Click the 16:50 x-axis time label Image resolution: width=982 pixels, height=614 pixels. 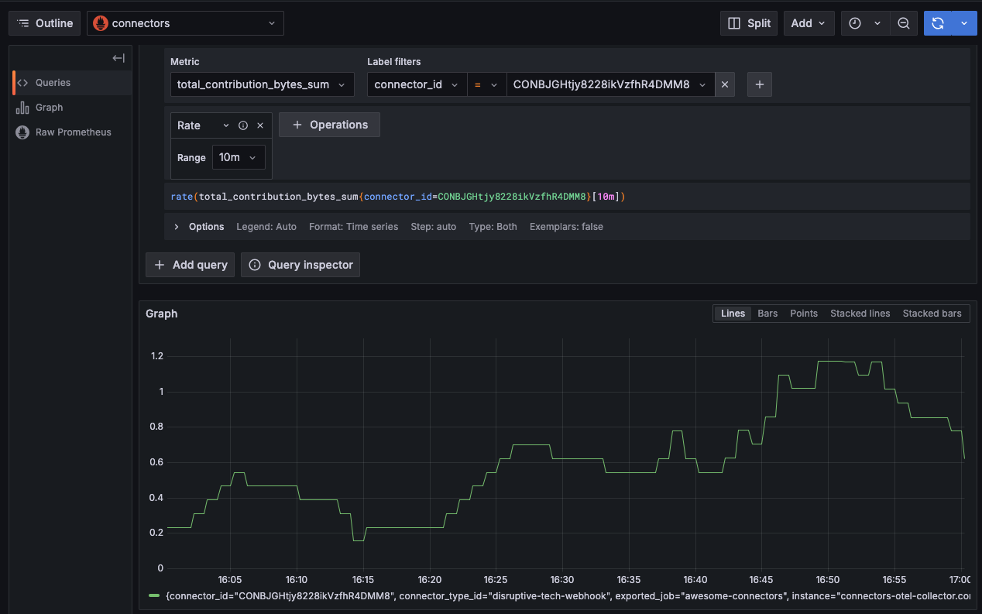(828, 579)
